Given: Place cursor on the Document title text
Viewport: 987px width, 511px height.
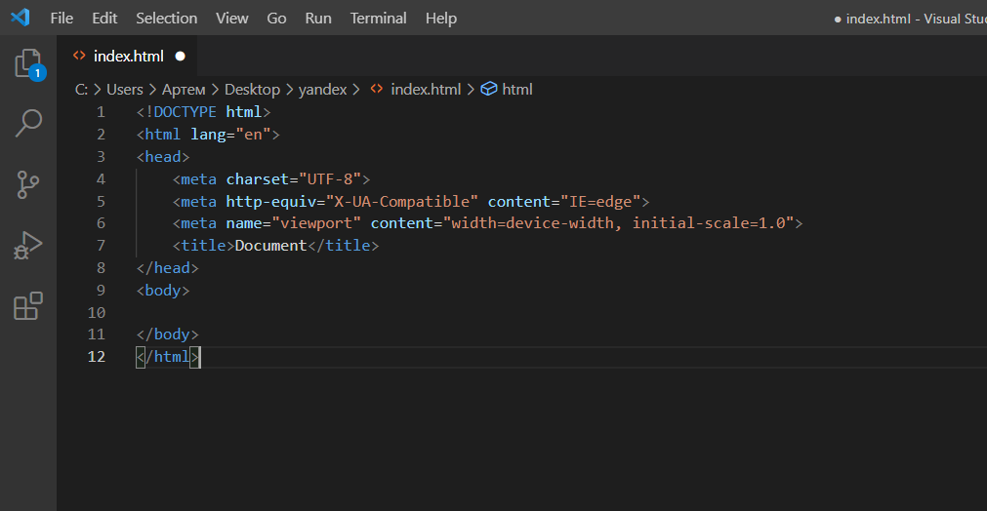Looking at the screenshot, I should [x=270, y=246].
